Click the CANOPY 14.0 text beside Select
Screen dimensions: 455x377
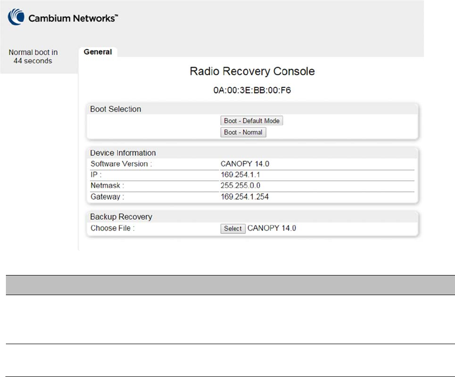click(271, 228)
